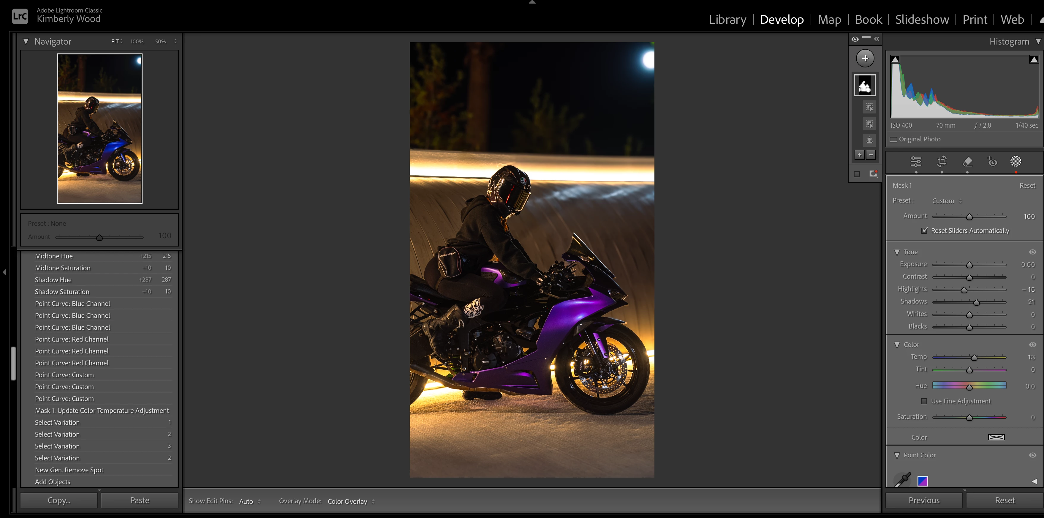This screenshot has width=1044, height=518.
Task: Click the purple Point Color swatch
Action: coord(923,481)
